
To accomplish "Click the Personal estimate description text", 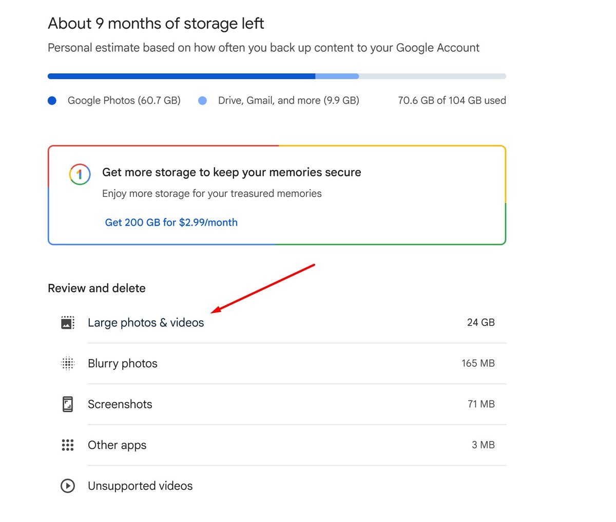I will pyautogui.click(x=263, y=48).
